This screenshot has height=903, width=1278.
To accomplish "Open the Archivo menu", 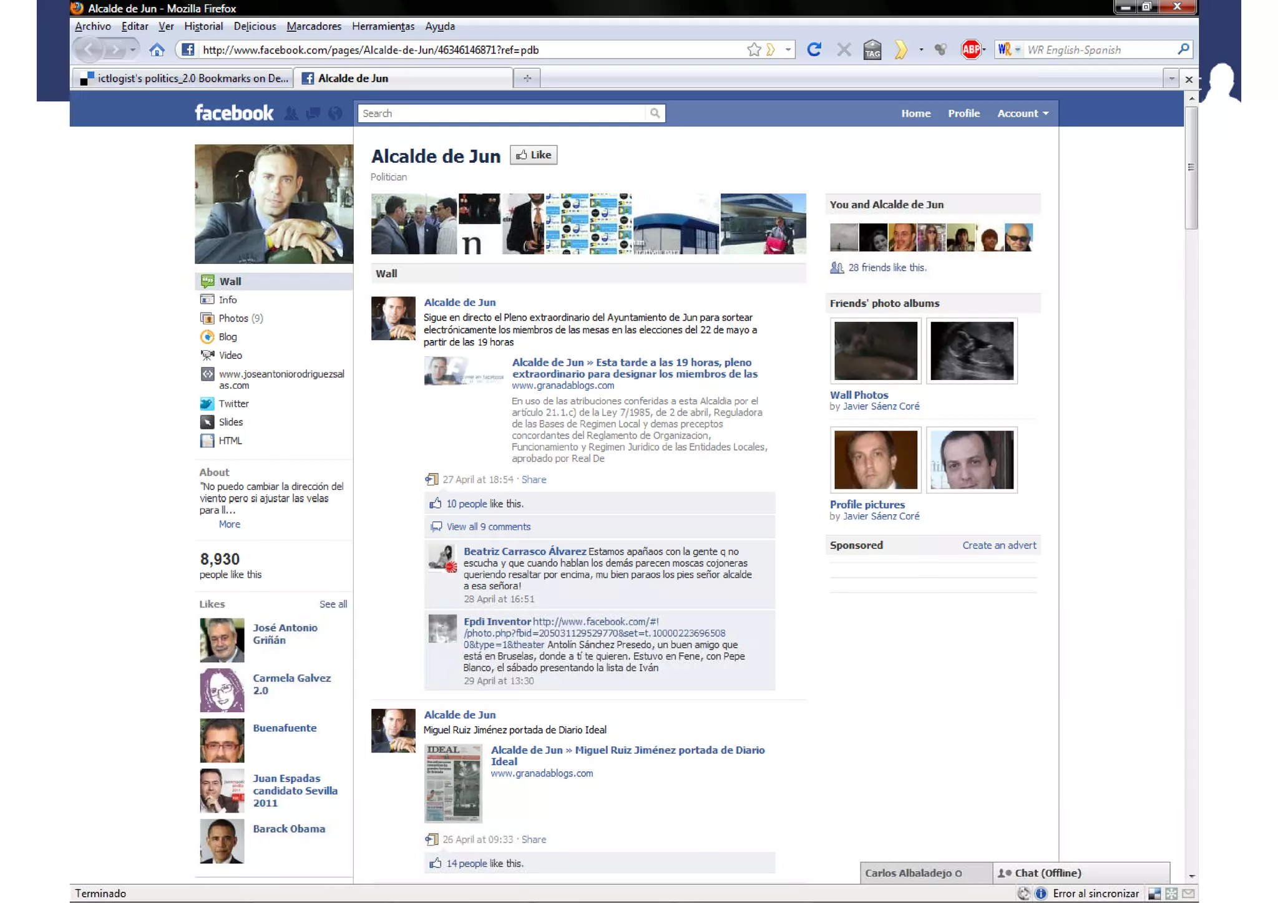I will point(92,26).
